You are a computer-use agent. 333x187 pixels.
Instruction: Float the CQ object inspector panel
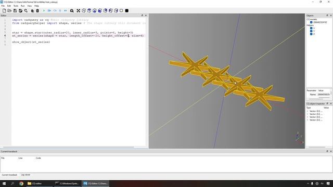click(x=327, y=103)
